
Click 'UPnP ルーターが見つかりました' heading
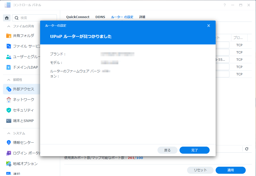tap(81, 36)
